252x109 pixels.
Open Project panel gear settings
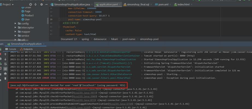point(42,4)
